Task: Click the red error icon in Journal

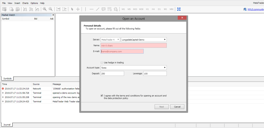Action: 3,89
